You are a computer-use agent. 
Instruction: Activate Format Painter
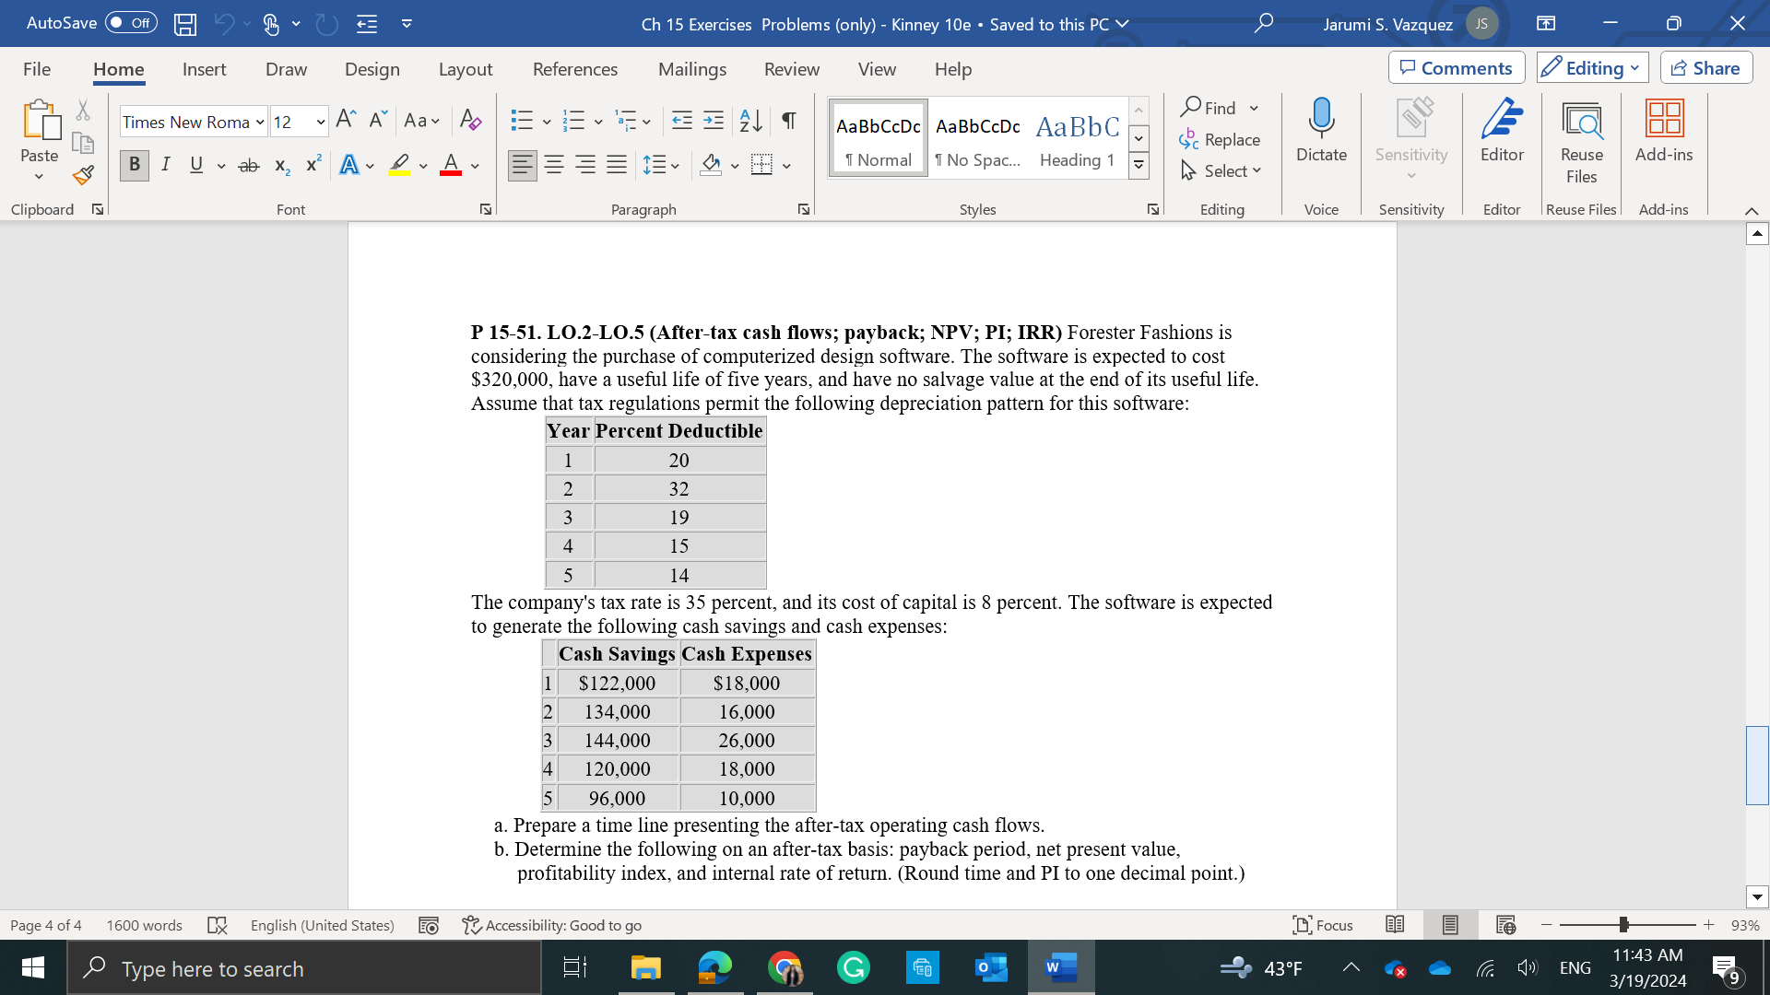[81, 174]
